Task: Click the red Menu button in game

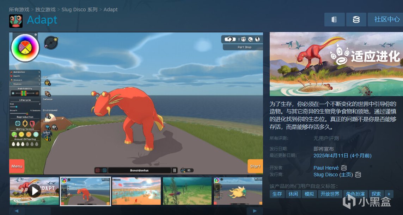Action: tap(17, 166)
